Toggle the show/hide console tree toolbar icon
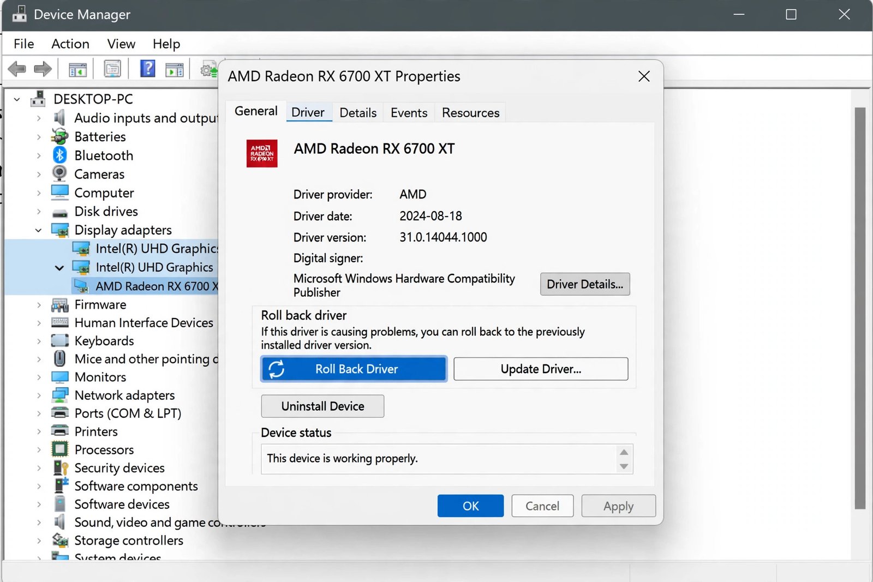873x582 pixels. coord(77,69)
